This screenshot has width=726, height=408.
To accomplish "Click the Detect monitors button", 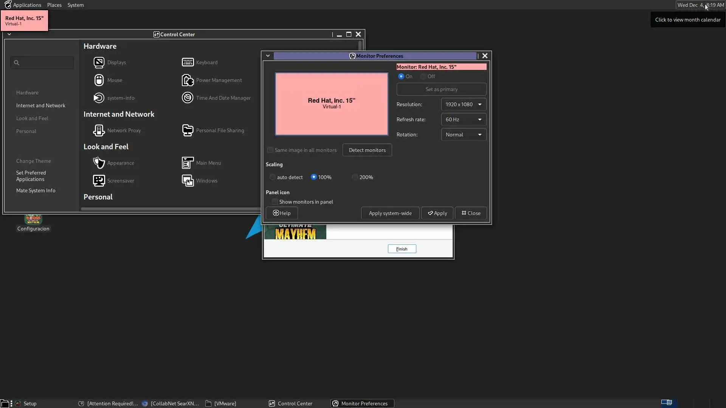I will pyautogui.click(x=367, y=150).
